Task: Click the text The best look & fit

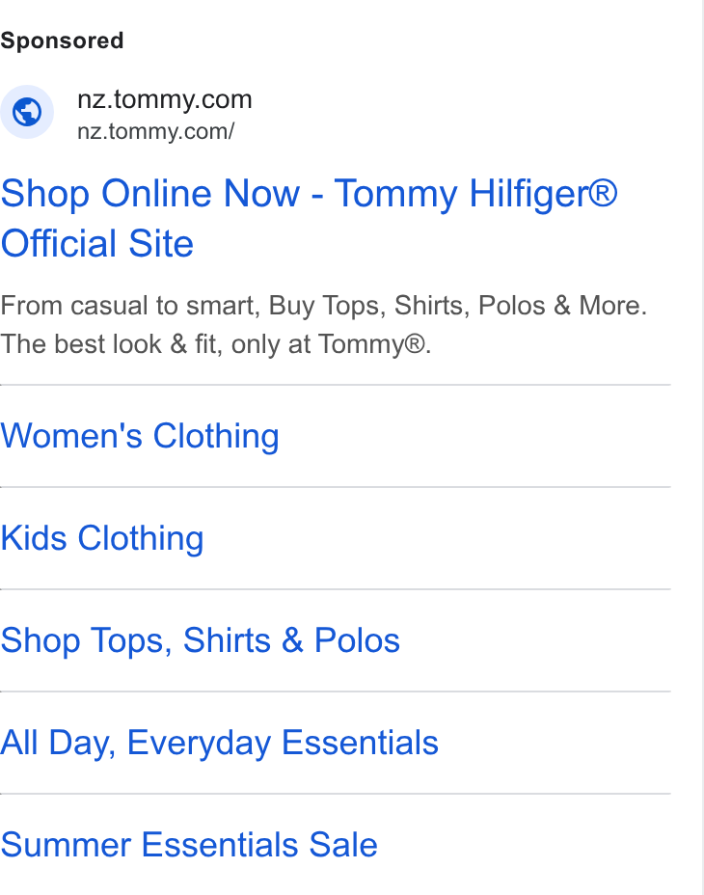Action: [x=111, y=344]
